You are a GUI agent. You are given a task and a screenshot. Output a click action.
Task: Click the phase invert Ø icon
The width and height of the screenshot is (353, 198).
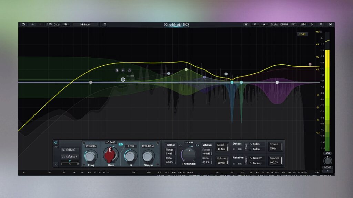coord(255,25)
